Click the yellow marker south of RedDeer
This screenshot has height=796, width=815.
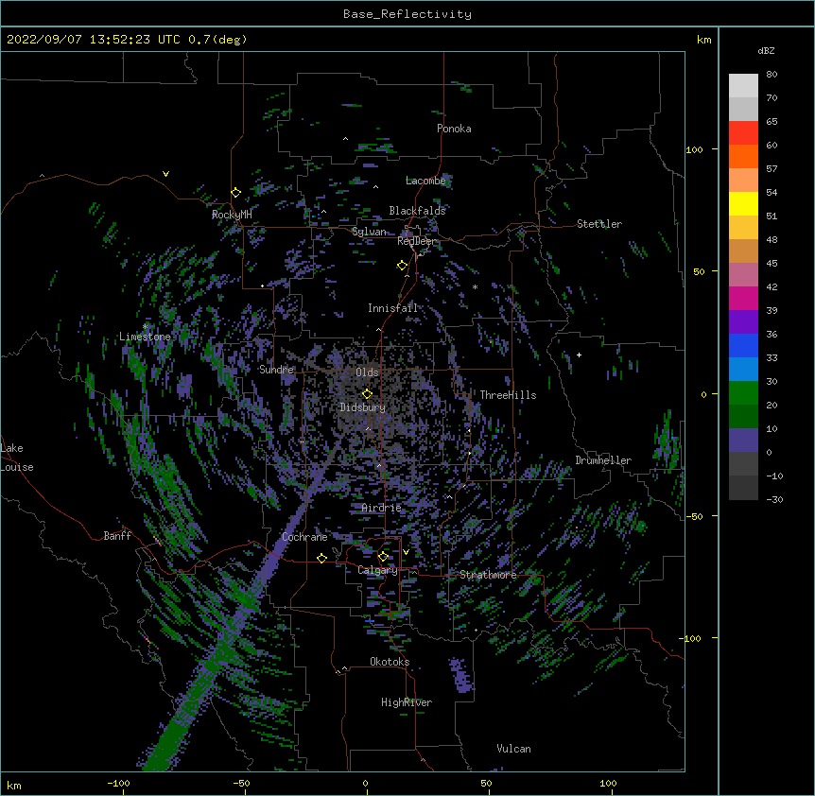(402, 266)
